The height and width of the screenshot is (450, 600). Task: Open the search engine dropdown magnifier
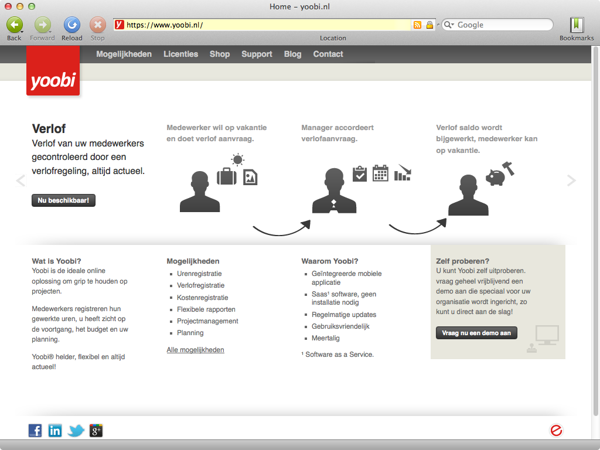[449, 25]
